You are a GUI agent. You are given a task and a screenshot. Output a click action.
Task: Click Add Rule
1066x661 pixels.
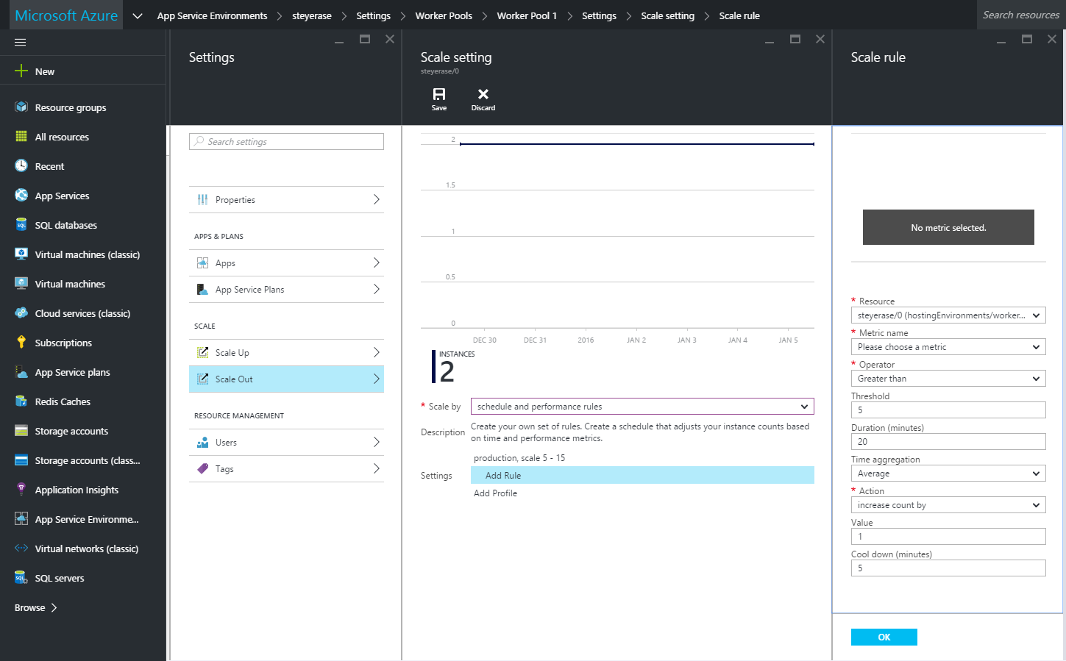point(642,475)
